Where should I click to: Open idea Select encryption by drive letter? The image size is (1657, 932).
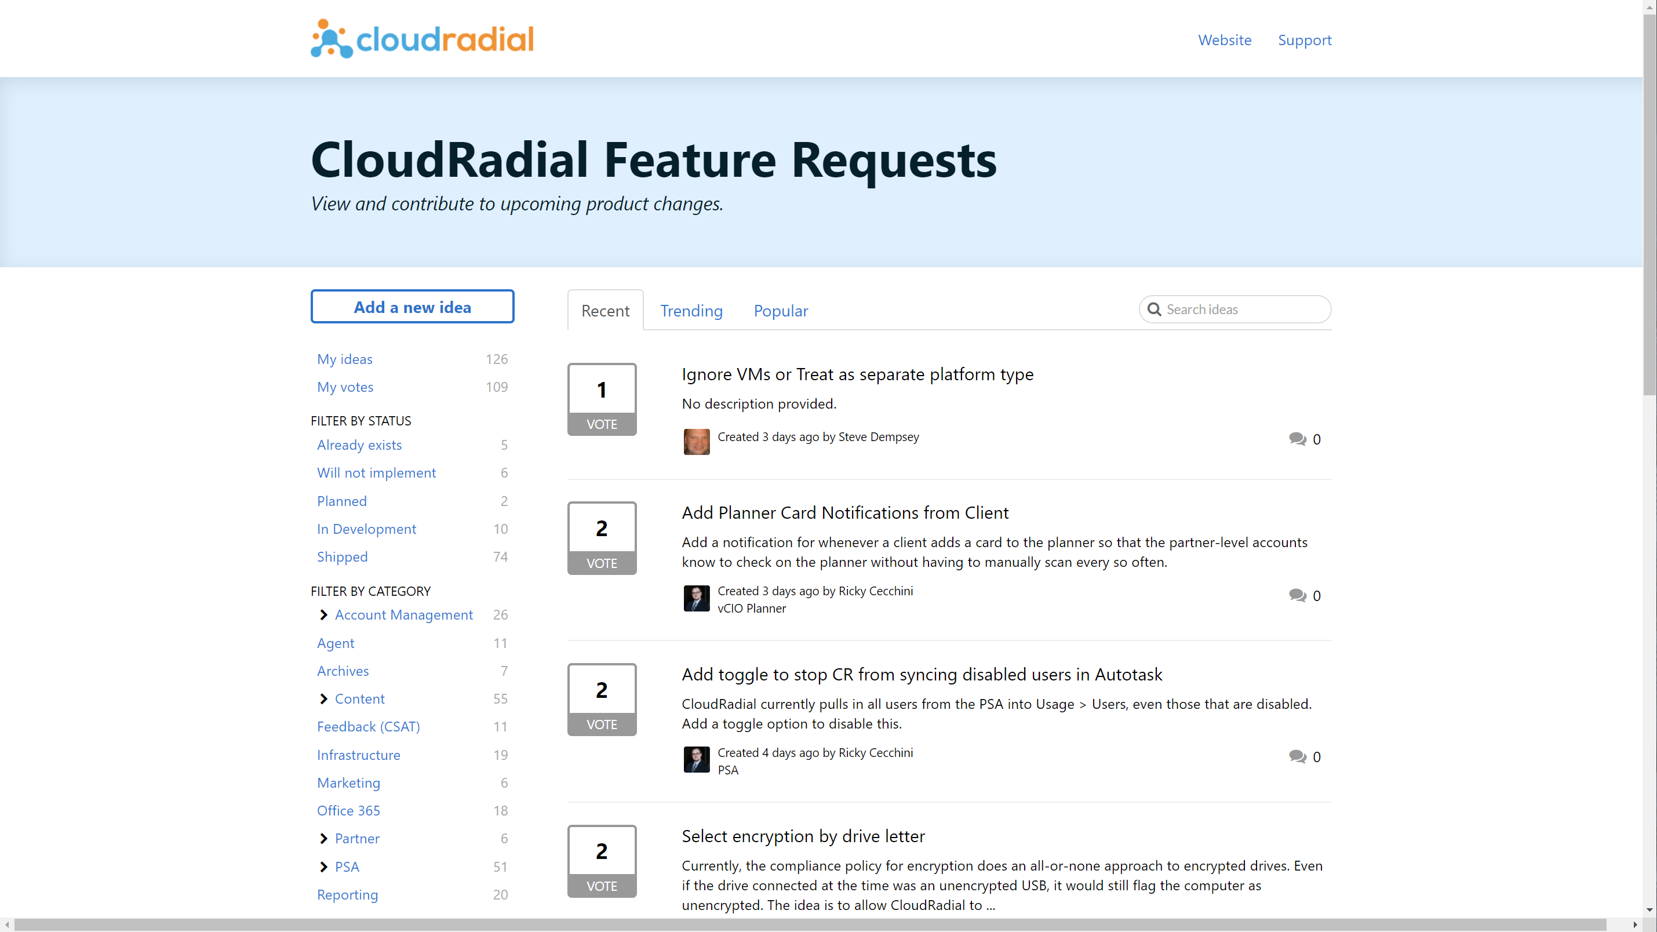(803, 836)
